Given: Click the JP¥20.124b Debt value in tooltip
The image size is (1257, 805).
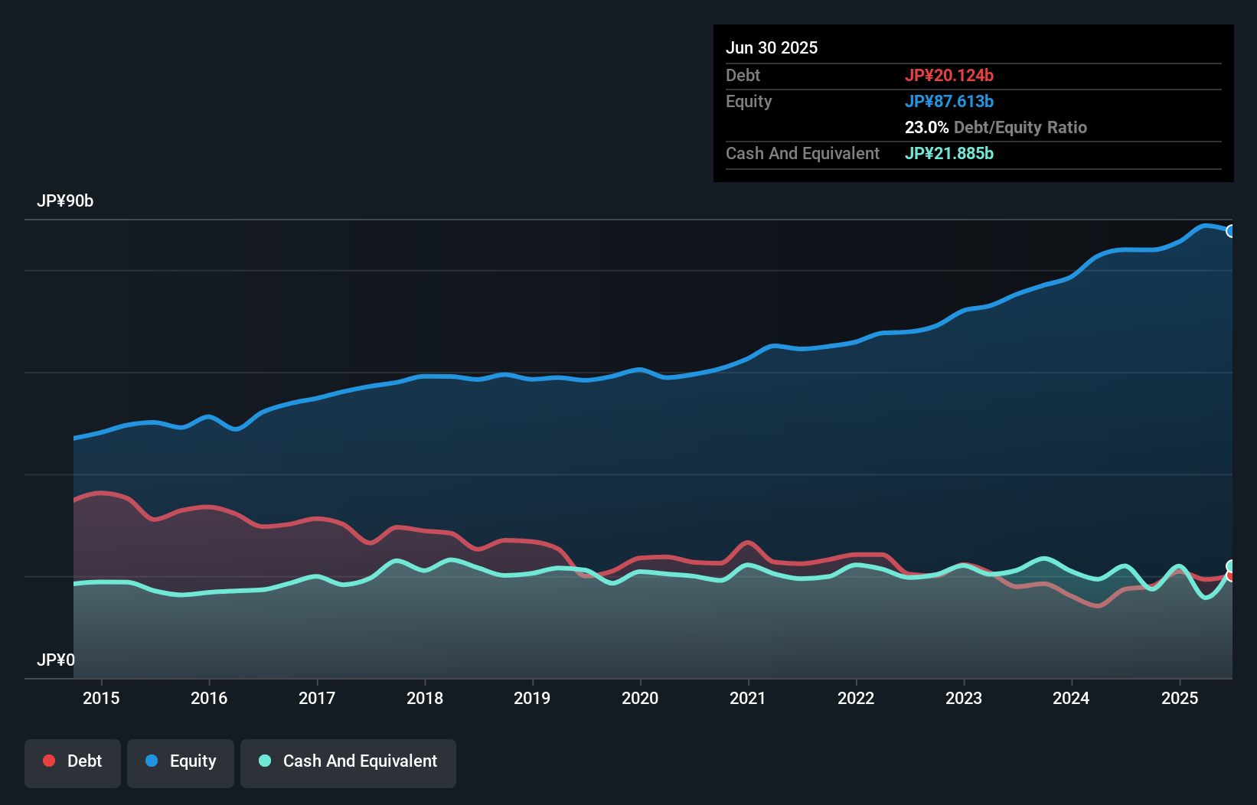Looking at the screenshot, I should (x=950, y=75).
